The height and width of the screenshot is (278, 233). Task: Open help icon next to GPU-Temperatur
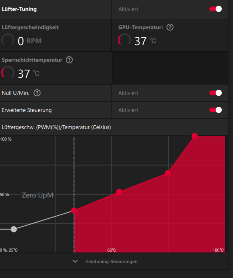170,27
